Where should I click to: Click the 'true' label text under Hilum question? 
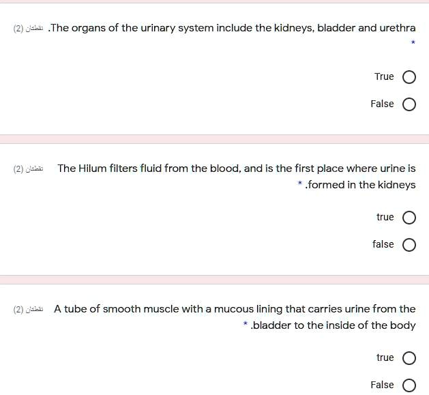385,217
